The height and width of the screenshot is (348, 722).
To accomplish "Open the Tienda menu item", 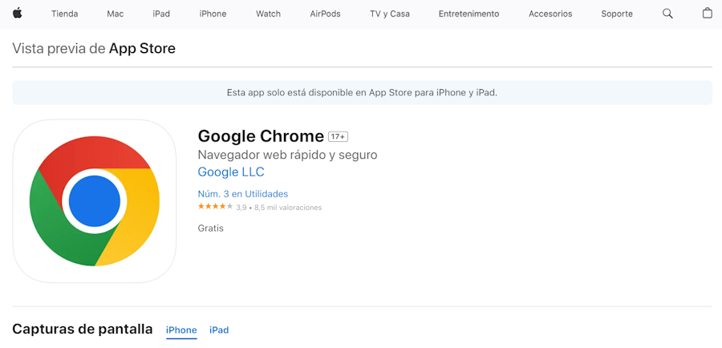I will [x=64, y=14].
